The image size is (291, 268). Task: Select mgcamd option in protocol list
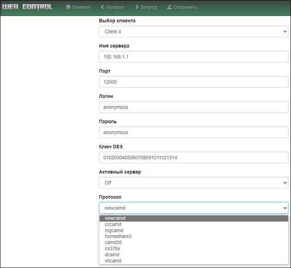point(193,231)
